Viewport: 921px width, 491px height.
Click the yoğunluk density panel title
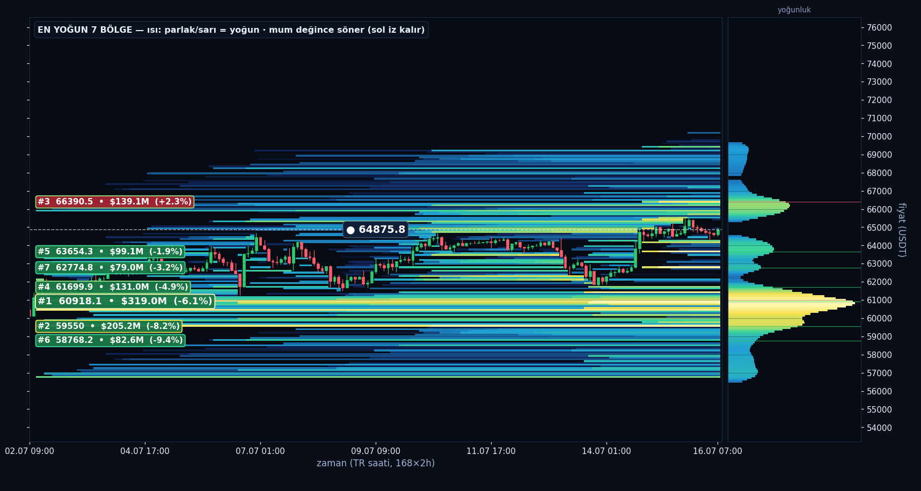pos(794,10)
